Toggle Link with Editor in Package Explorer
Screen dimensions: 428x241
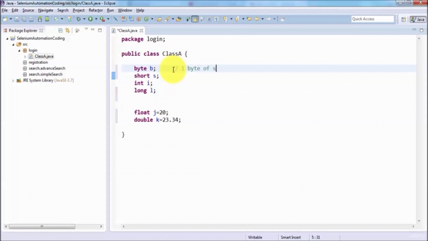click(x=67, y=31)
